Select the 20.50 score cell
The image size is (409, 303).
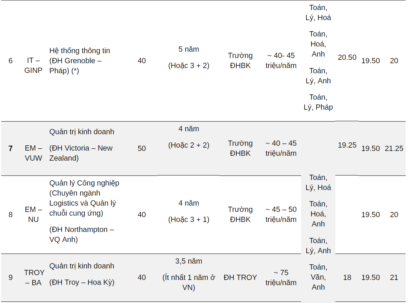(347, 57)
